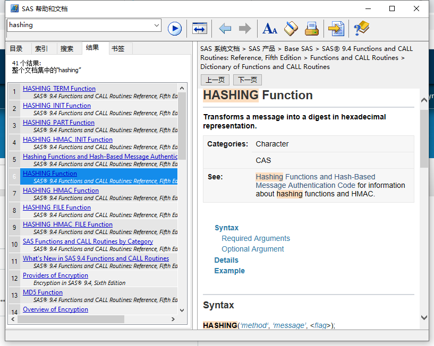Switch to the 索引 tab
The height and width of the screenshot is (346, 434).
click(41, 49)
